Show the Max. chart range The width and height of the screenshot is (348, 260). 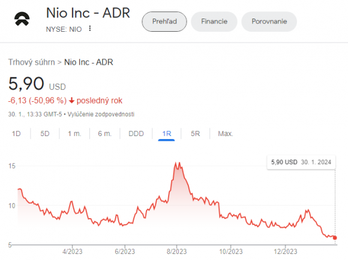(x=226, y=134)
